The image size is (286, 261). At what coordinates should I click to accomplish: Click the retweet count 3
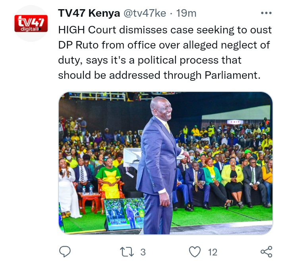point(143,252)
